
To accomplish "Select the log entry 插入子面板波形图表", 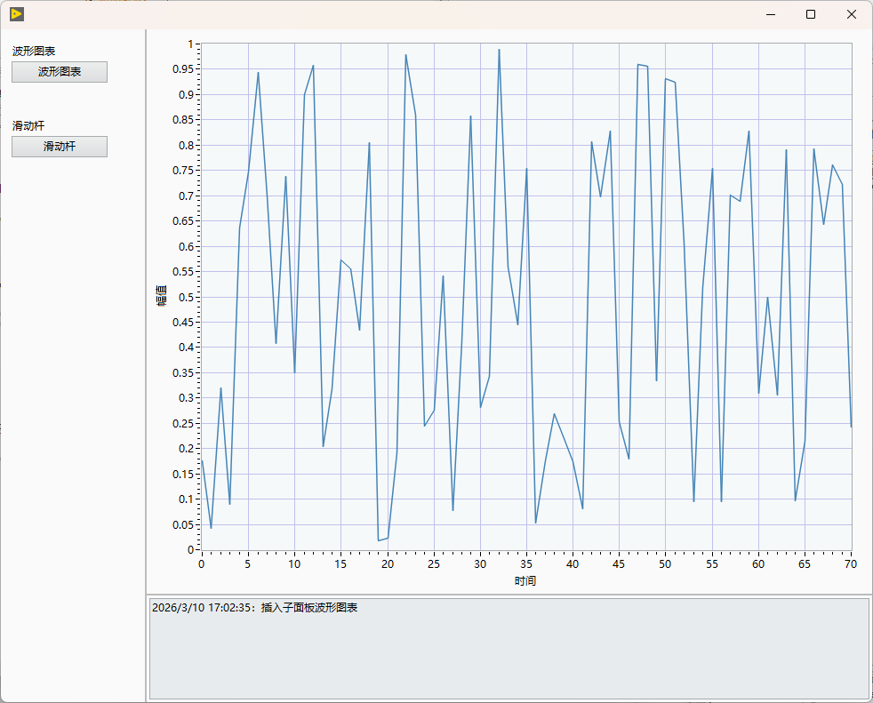I will [255, 607].
